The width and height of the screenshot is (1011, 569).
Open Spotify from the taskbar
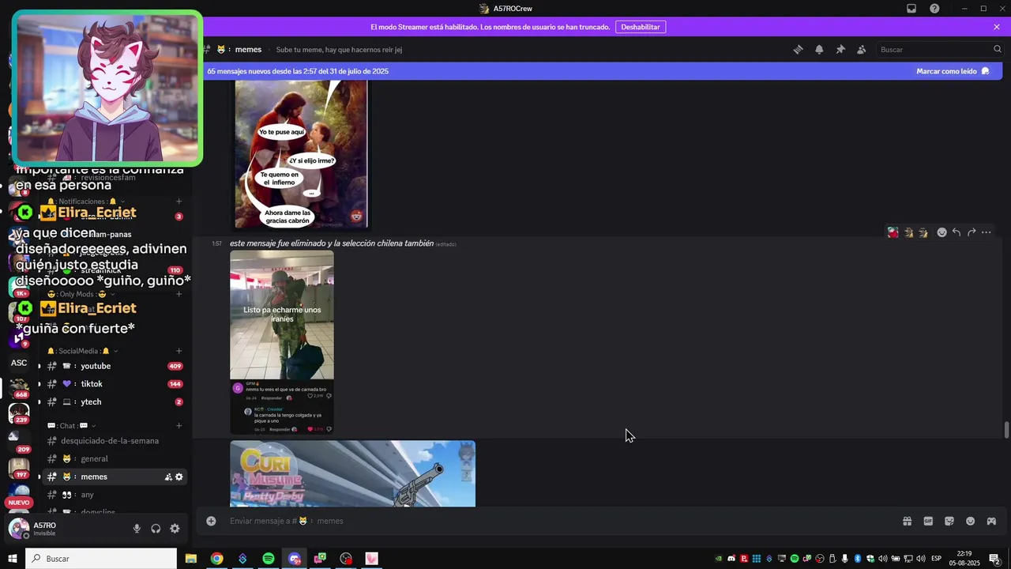pos(269,559)
